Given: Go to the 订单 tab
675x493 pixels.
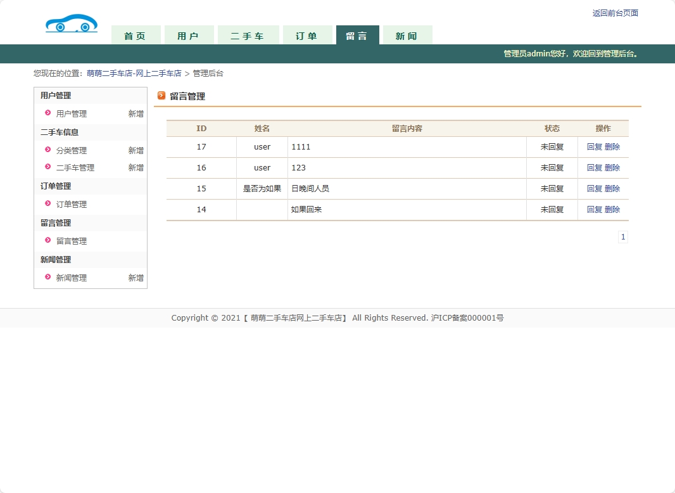Looking at the screenshot, I should pos(306,36).
